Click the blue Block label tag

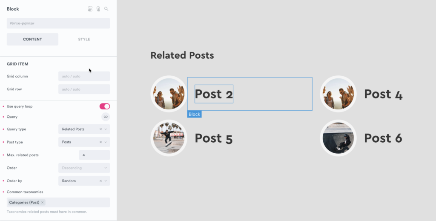point(194,114)
